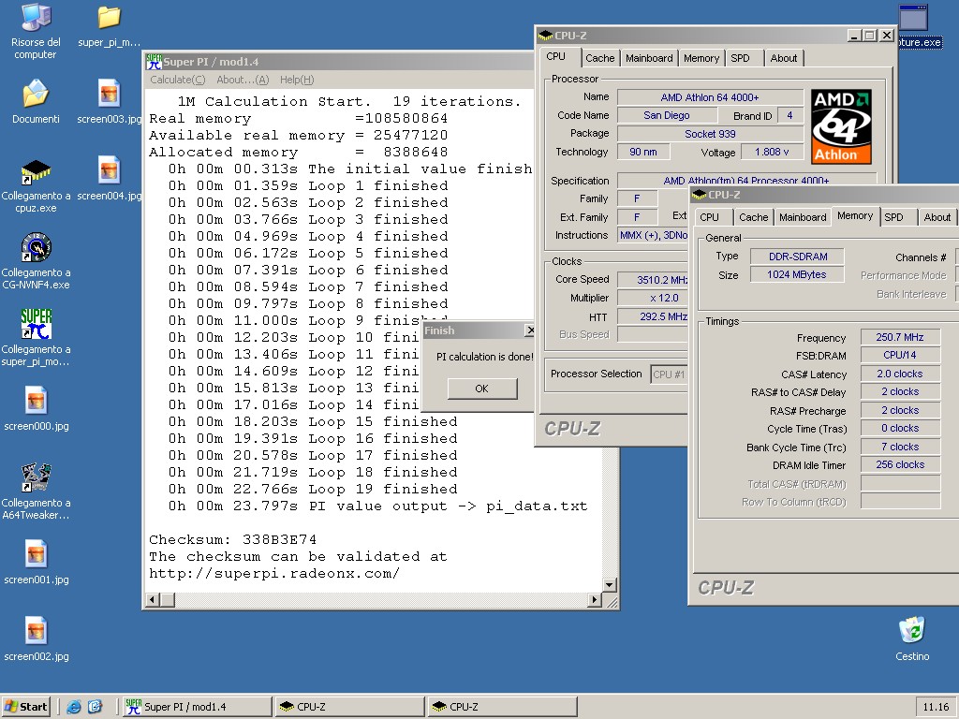Click Super PI vertical scrollbar down arrow
Viewport: 959px width, 719px height.
(609, 585)
